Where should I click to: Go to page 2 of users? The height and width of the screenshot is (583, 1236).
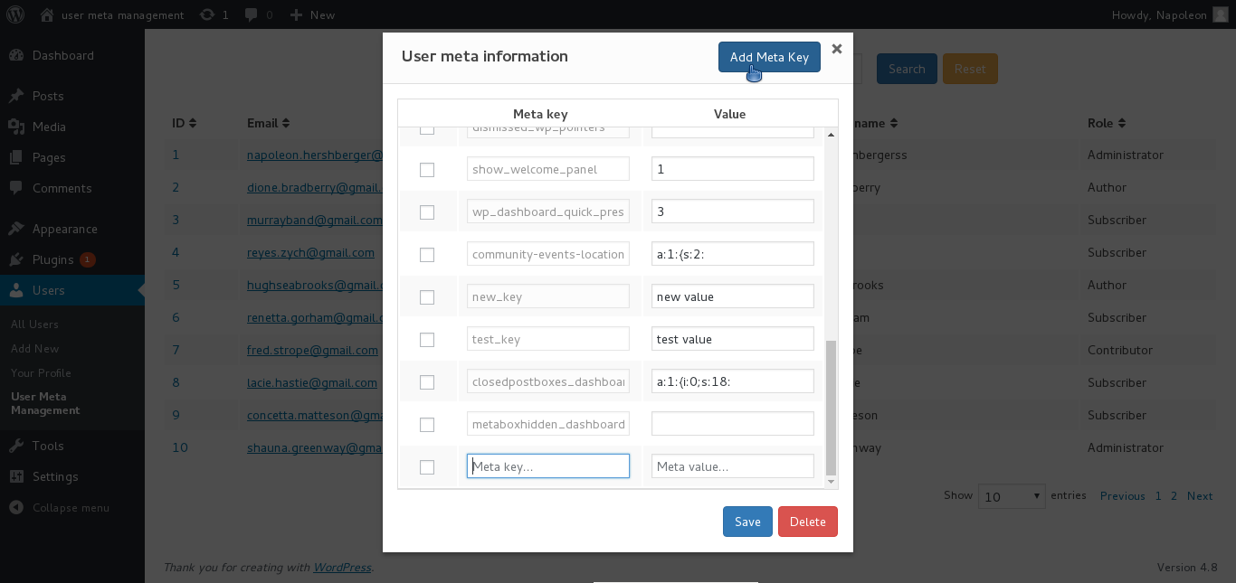click(x=1174, y=496)
